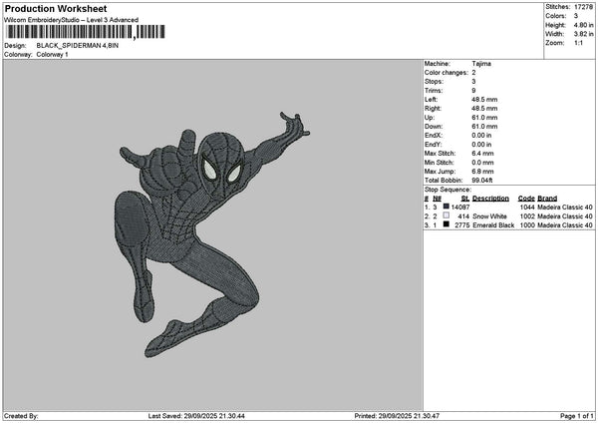Click the Height value 4.80 in
Viewport: 598px width, 423px height.
coord(583,25)
